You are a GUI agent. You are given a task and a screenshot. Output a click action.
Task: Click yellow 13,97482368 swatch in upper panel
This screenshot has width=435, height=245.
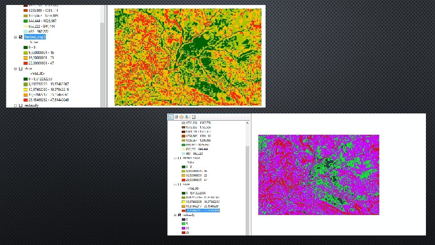[25, 89]
